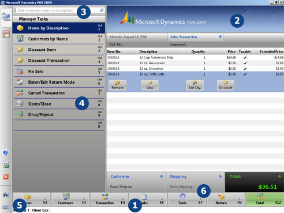Choose Discount Transaction task
284x213 pixels.
click(59, 61)
